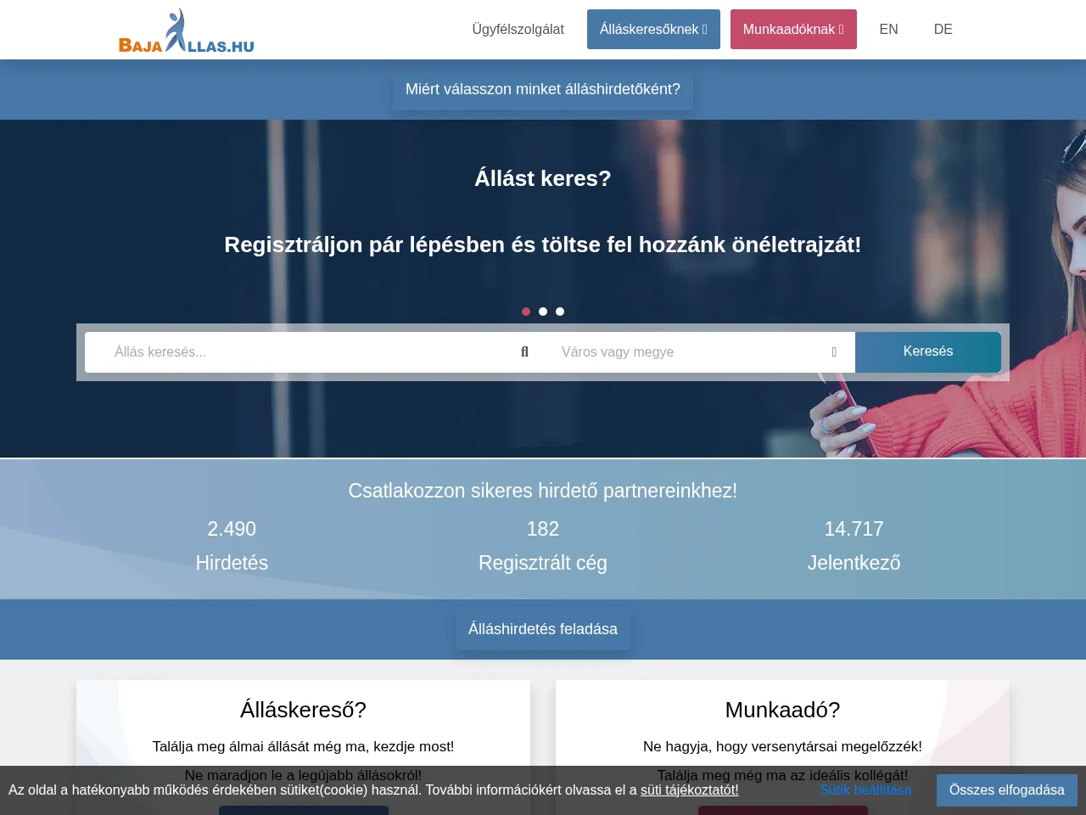The image size is (1086, 815).
Task: Click the Álláshirdetés feladása button
Action: coord(543,629)
